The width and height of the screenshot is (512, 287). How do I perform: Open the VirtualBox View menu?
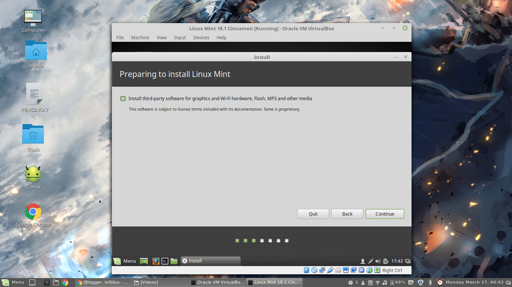pos(162,37)
